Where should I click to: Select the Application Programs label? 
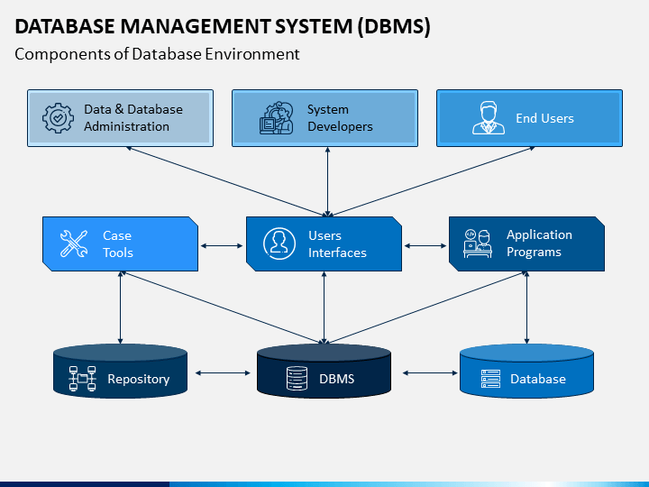point(539,243)
